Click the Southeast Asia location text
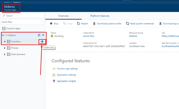The image size is (179, 109). tap(137, 46)
